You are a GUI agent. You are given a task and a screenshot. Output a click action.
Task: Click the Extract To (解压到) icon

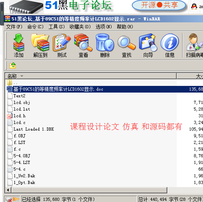pos(40,45)
